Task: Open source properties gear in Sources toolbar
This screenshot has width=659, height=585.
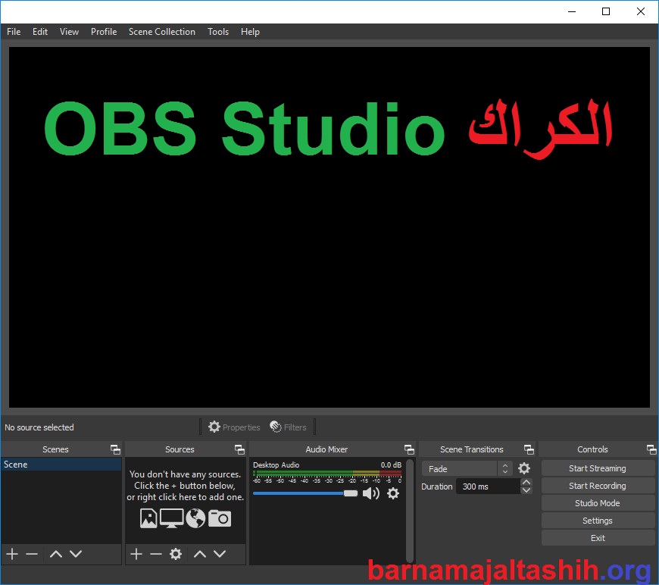Action: click(x=176, y=554)
